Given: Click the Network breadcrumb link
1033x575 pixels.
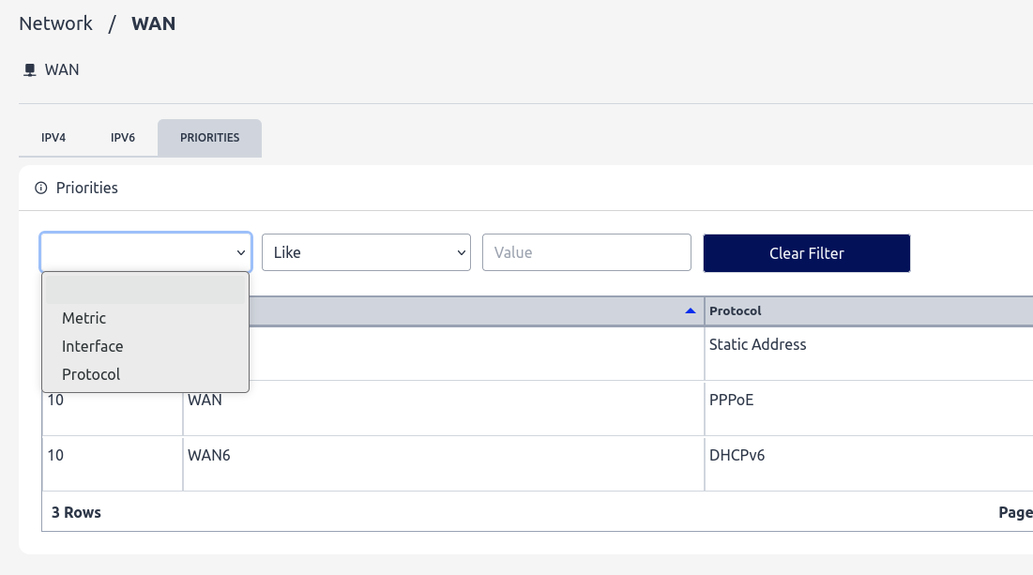Looking at the screenshot, I should coord(56,23).
